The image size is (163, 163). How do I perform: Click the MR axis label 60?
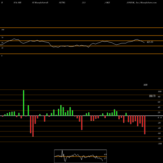tap(159, 102)
